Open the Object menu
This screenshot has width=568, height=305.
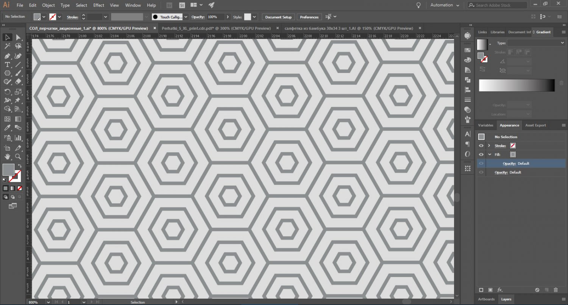tap(48, 5)
